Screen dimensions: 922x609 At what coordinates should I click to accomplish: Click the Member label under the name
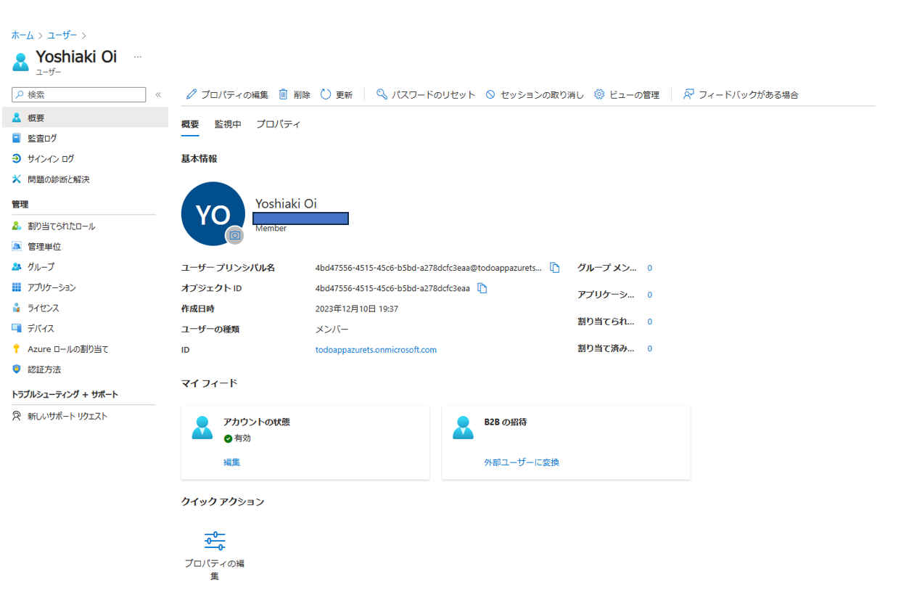[271, 229]
